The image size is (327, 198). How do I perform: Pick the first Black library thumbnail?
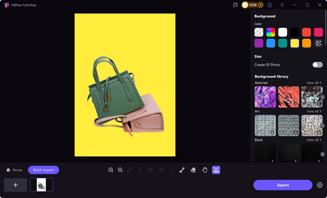click(x=265, y=153)
